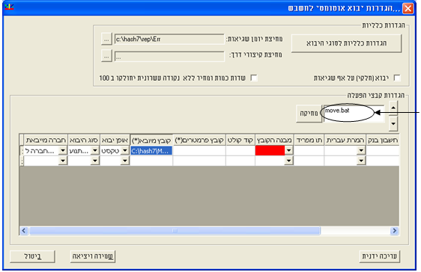Click the חברה מייבאת column header
The image size is (421, 272).
coord(46,140)
